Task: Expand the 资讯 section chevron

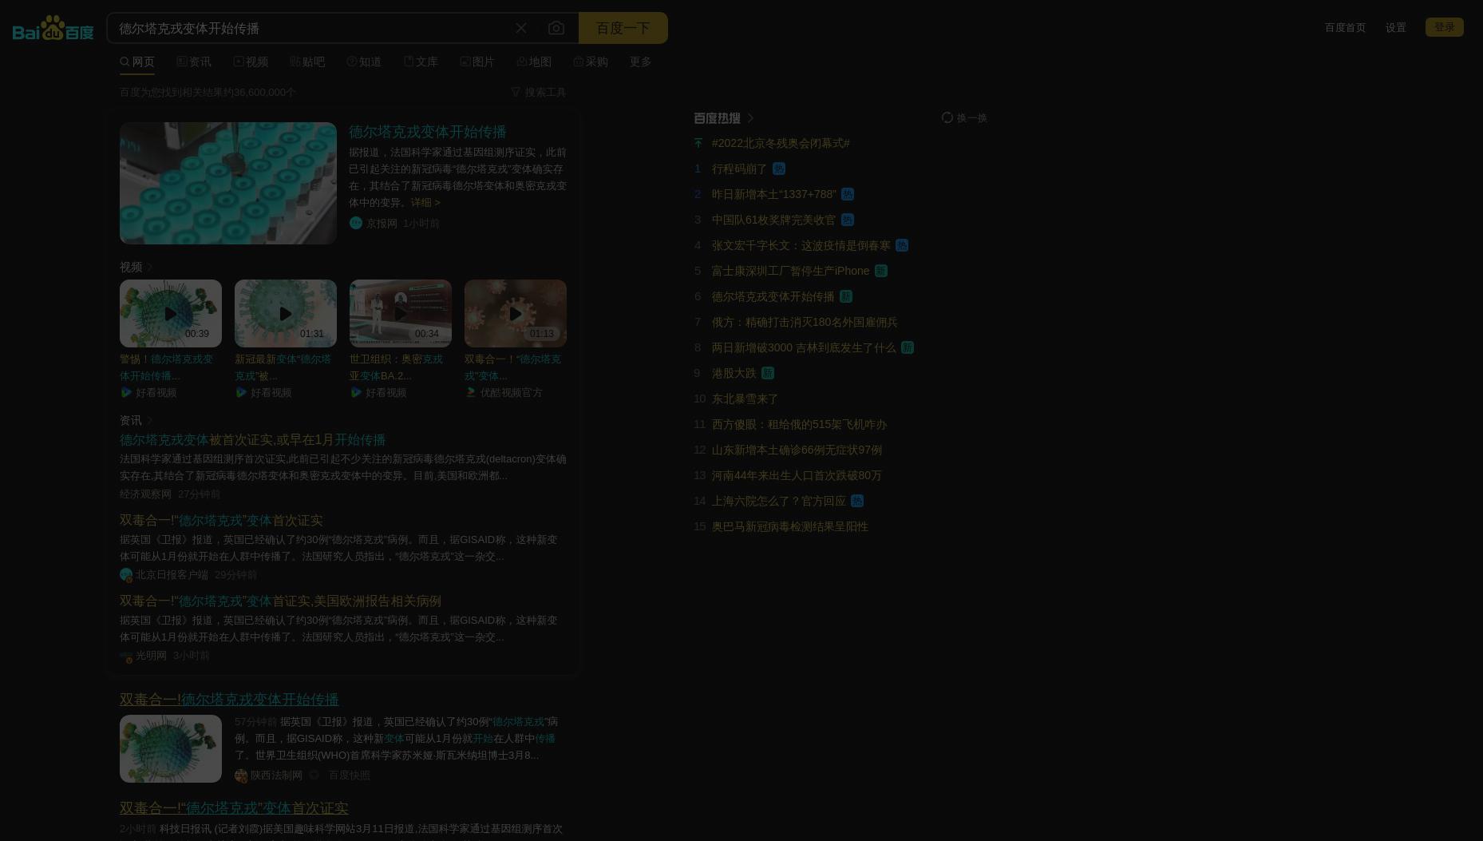Action: [149, 420]
